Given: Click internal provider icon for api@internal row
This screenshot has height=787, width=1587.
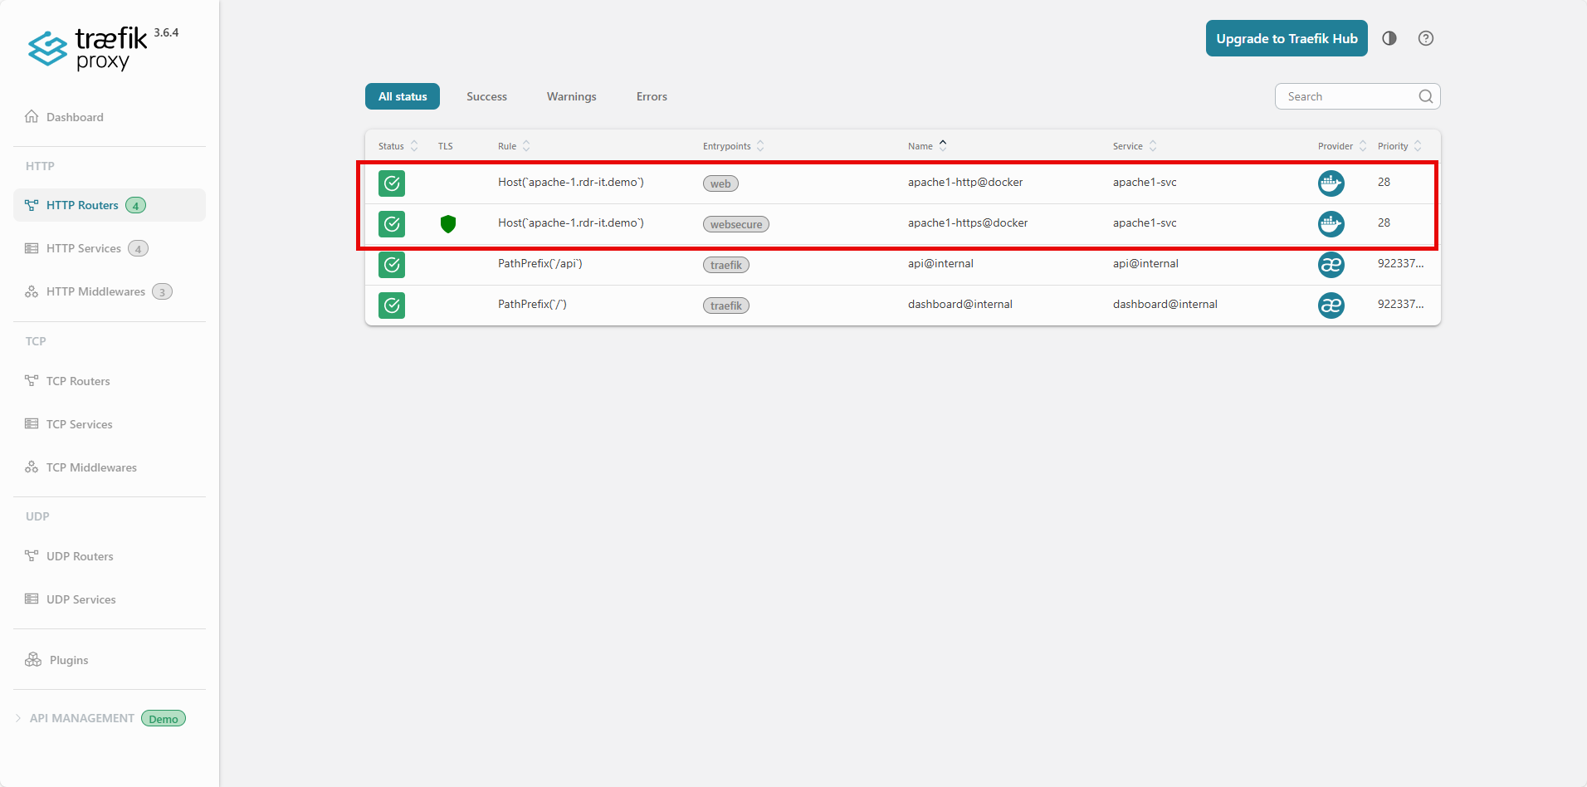Looking at the screenshot, I should click(1331, 265).
